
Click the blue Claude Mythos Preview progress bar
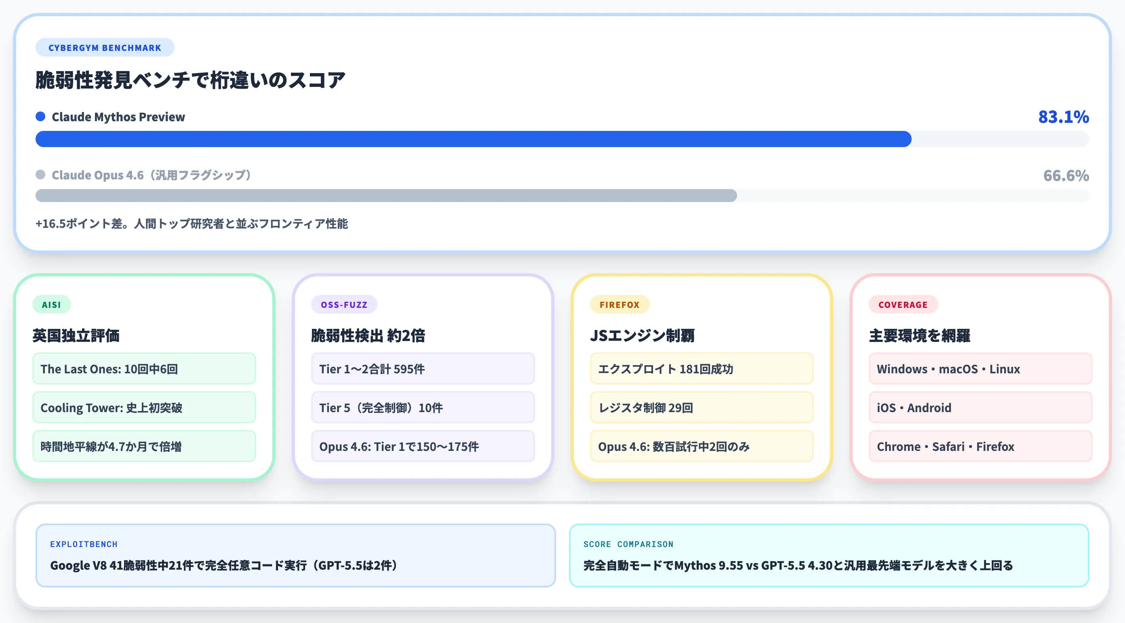474,139
